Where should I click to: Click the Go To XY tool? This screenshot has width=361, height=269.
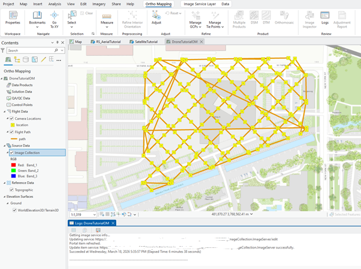[54, 19]
